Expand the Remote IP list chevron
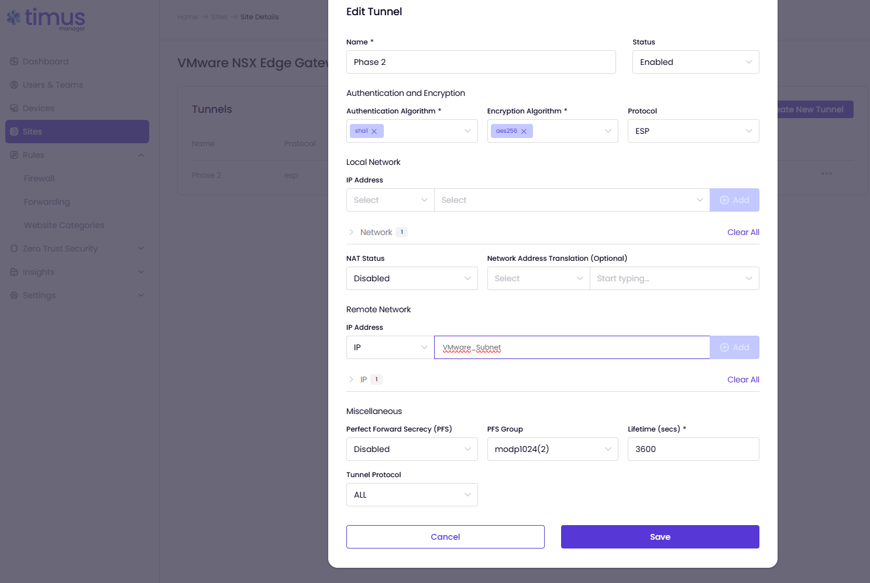This screenshot has width=870, height=583. coord(351,380)
